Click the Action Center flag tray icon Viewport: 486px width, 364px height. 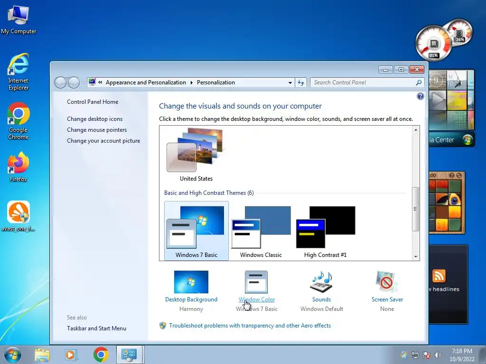pyautogui.click(x=427, y=355)
